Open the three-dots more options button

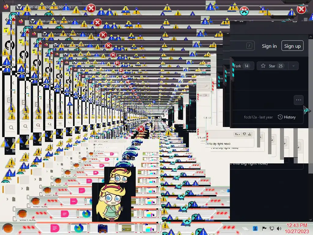[x=298, y=100]
